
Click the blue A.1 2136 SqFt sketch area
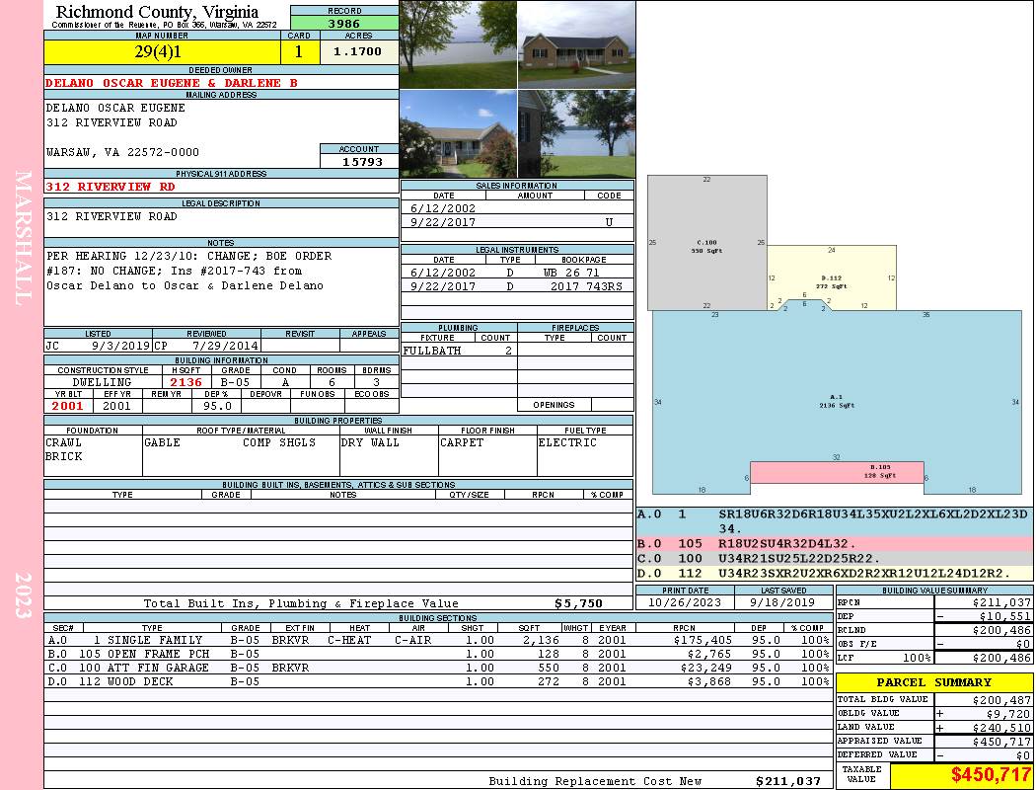click(835, 400)
